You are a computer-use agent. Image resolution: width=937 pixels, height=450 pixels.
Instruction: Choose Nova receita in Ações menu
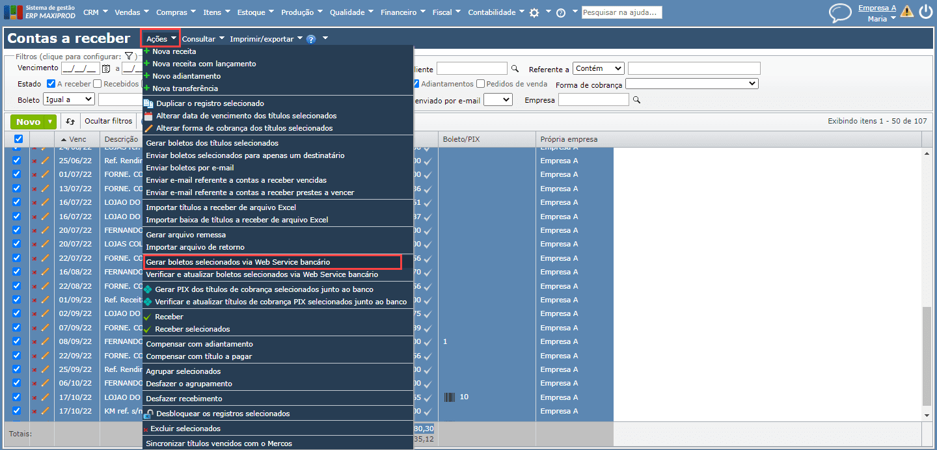(174, 51)
